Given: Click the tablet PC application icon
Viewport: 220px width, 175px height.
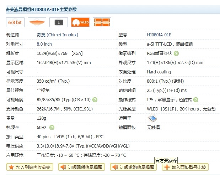Looking at the screenshot, I should coord(152,118).
